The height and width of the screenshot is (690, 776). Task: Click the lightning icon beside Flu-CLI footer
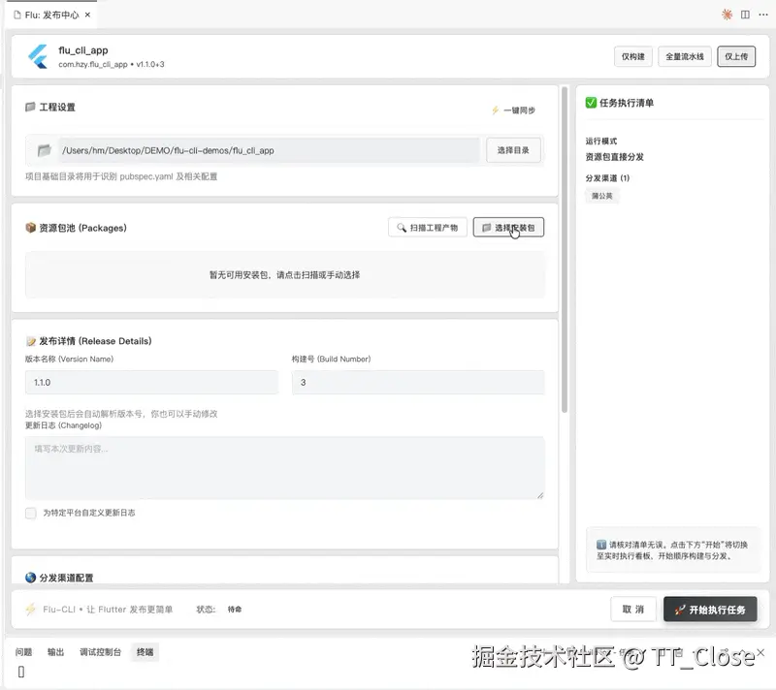click(31, 609)
